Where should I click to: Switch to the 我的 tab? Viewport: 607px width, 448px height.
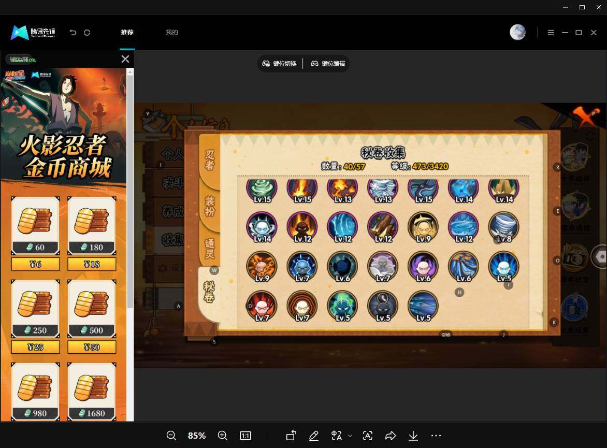pyautogui.click(x=171, y=32)
